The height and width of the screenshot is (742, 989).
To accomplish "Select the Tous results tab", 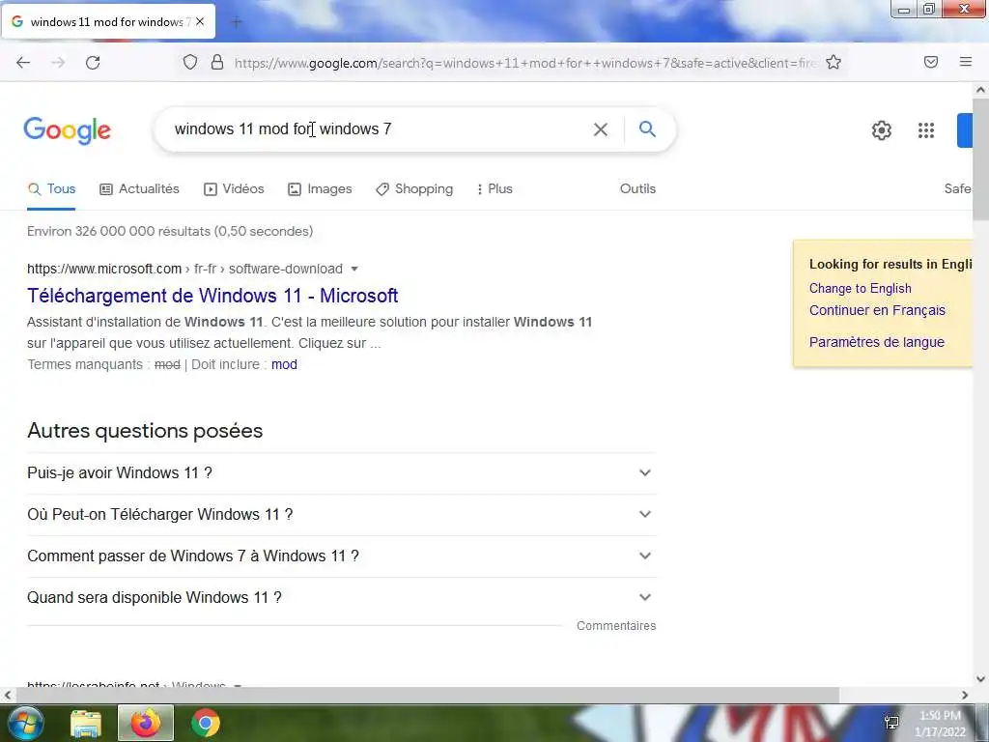I will (52, 188).
